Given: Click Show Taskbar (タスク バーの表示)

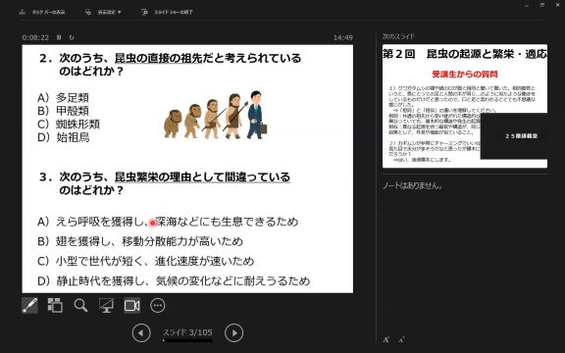Looking at the screenshot, I should point(42,12).
